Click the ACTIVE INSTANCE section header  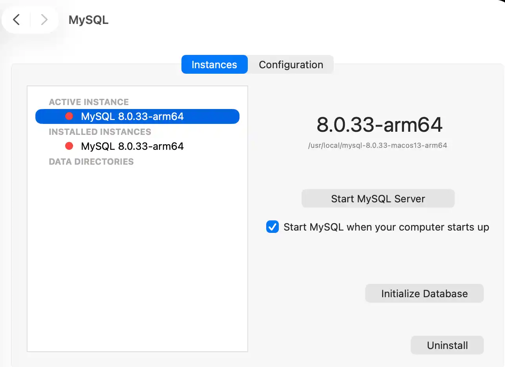click(x=88, y=102)
